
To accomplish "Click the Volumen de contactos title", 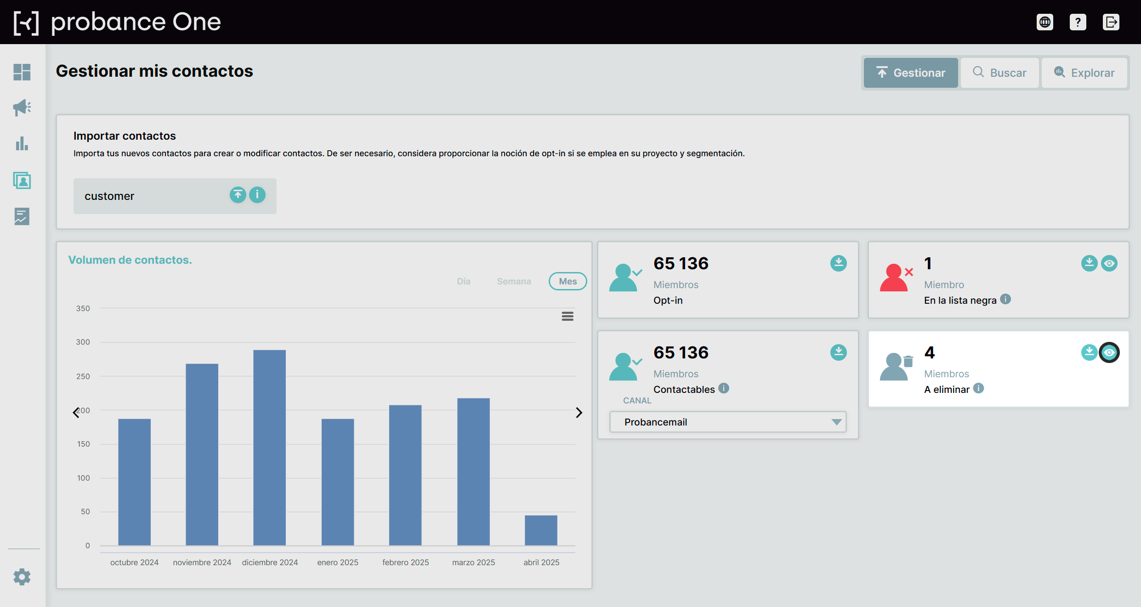I will coord(130,260).
